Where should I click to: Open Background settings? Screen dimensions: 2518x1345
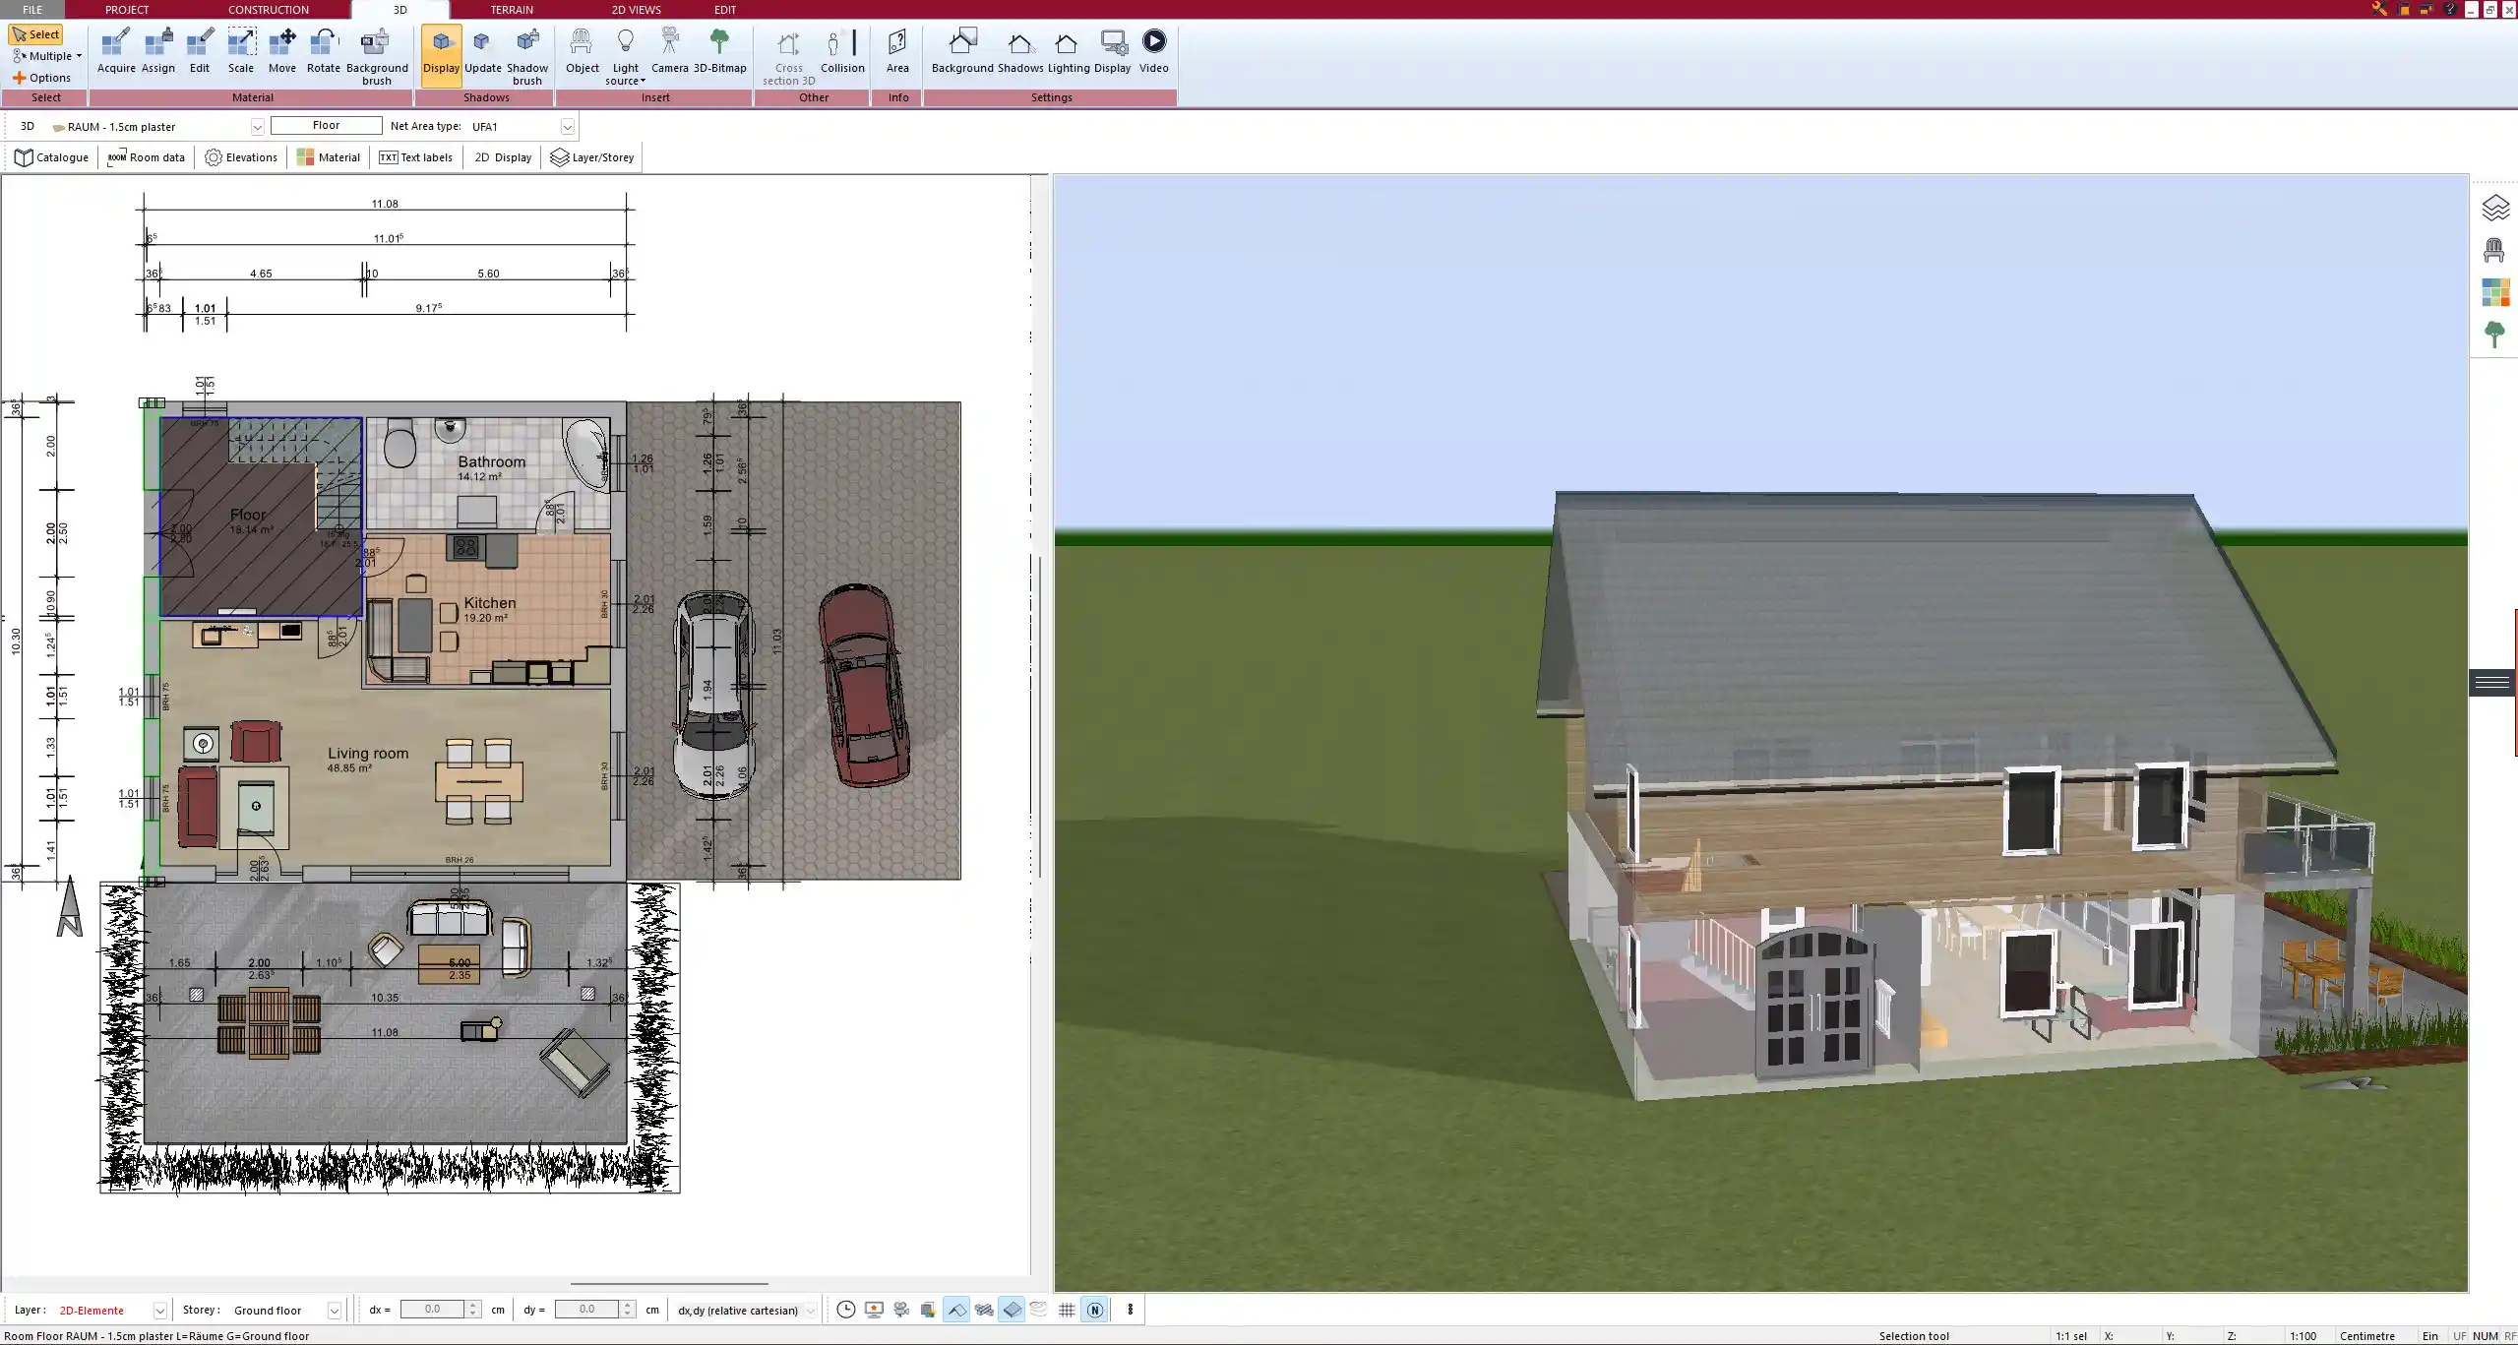pos(962,51)
